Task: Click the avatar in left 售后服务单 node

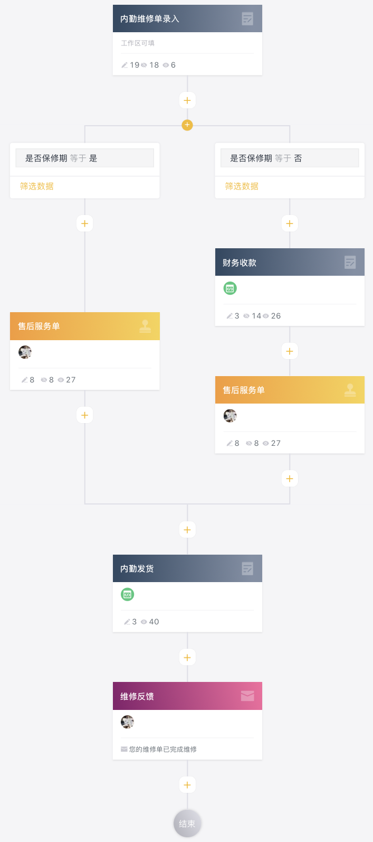Action: pos(25,352)
